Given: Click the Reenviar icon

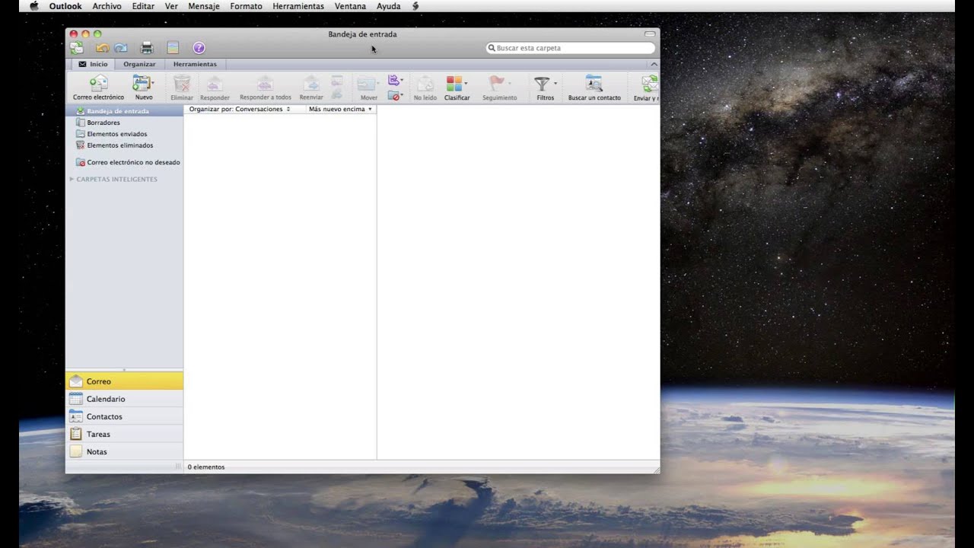Looking at the screenshot, I should 311,84.
